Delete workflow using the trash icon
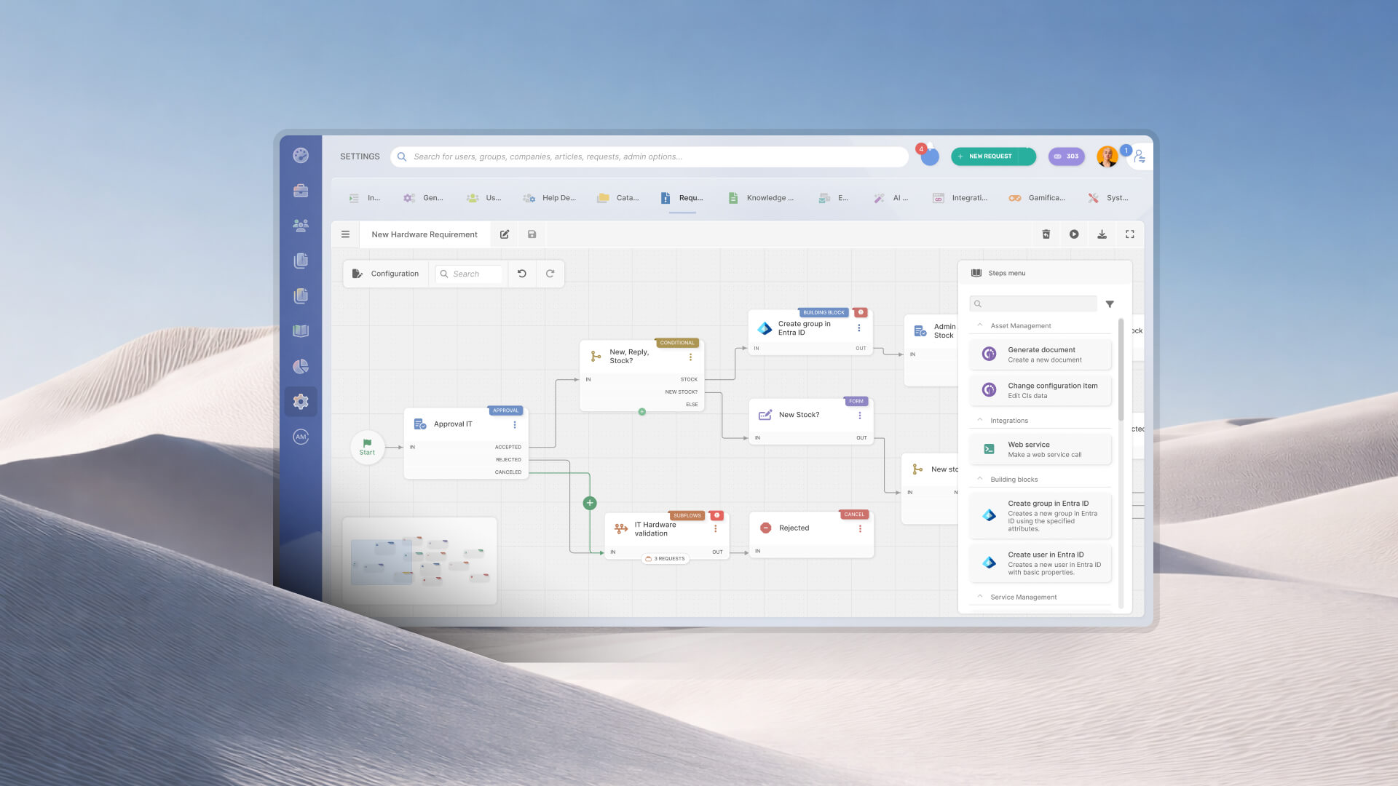This screenshot has height=786, width=1398. (1046, 234)
